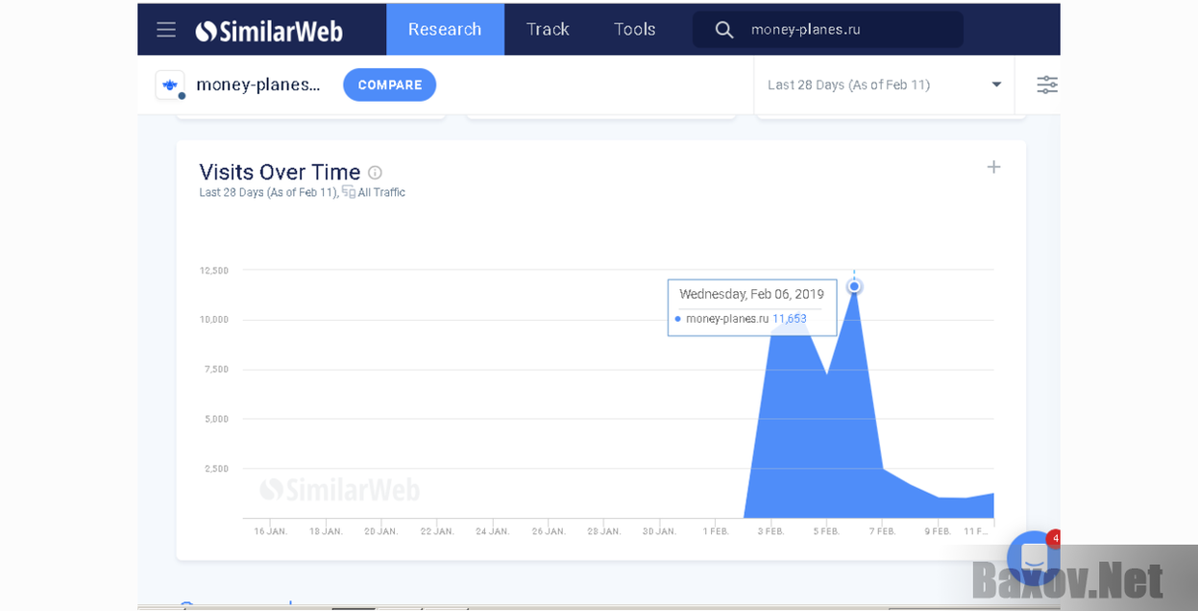The height and width of the screenshot is (611, 1198).
Task: Click the 22 JAN. axis label
Action: (437, 531)
